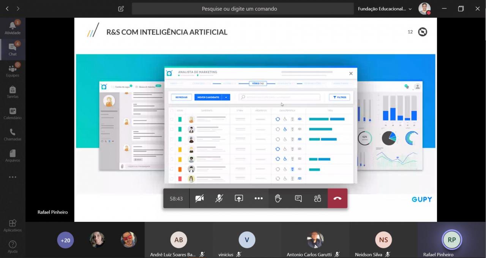Open the share content tray
Viewport: 486px width, 258px height.
tap(239, 198)
